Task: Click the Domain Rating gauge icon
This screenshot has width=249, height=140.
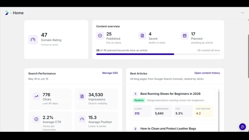Action: click(x=33, y=40)
